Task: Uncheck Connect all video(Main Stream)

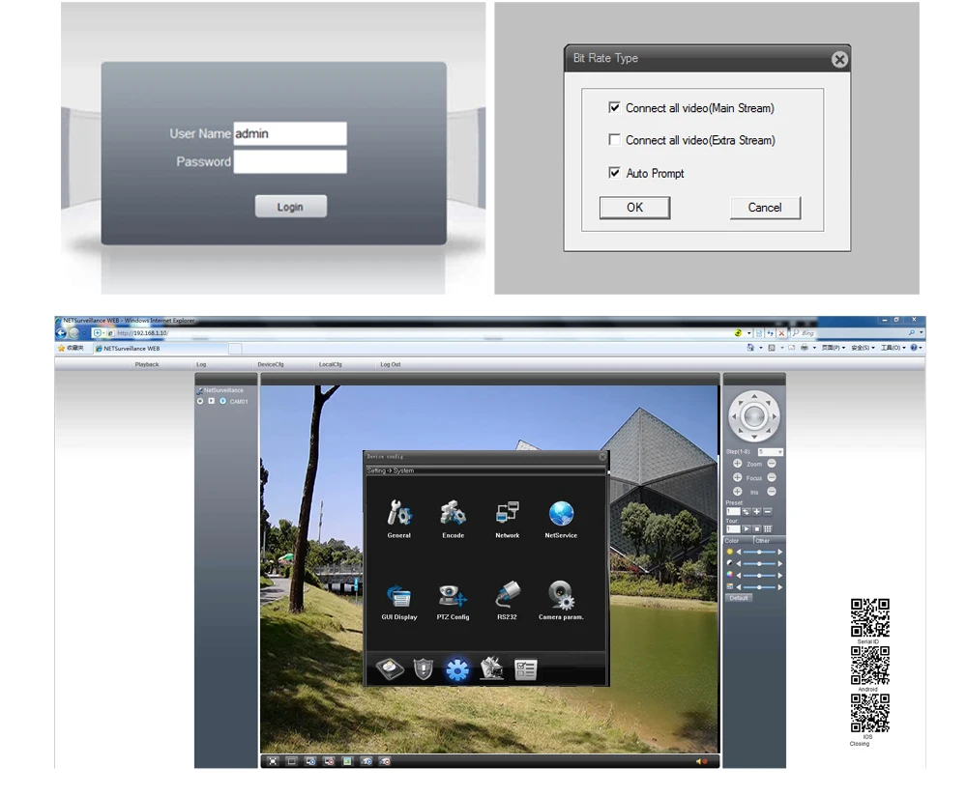Action: click(614, 107)
